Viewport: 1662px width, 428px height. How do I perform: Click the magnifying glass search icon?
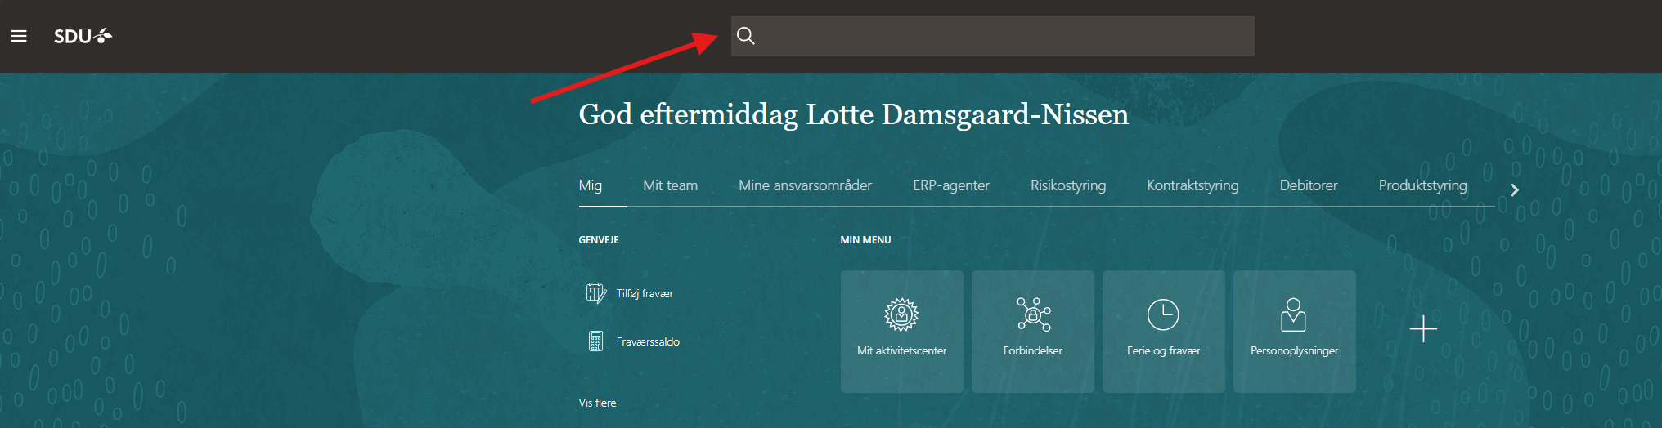(745, 36)
